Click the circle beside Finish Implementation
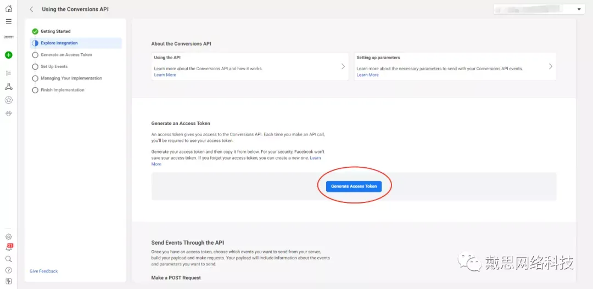Viewport: 593px width, 289px height. tap(35, 90)
